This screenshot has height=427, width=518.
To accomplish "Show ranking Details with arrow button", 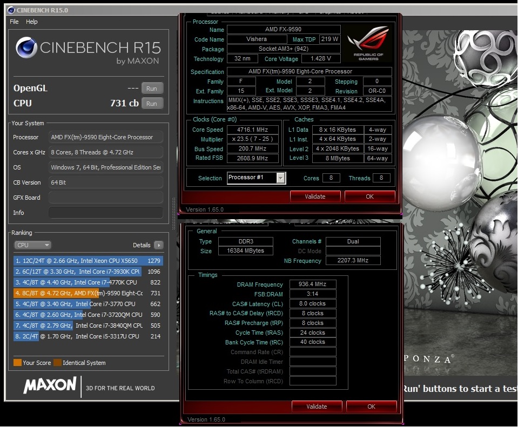I will click(159, 245).
